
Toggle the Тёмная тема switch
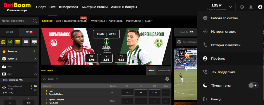[253, 85]
